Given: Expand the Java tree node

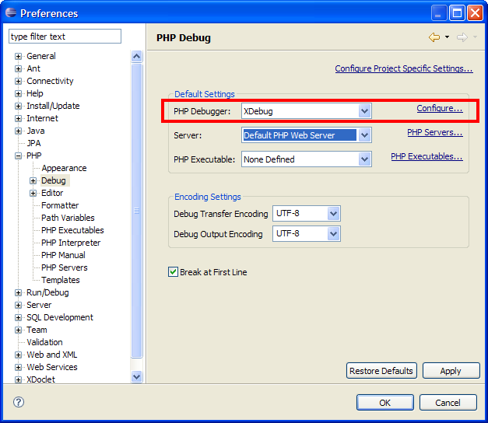Looking at the screenshot, I should [x=19, y=131].
